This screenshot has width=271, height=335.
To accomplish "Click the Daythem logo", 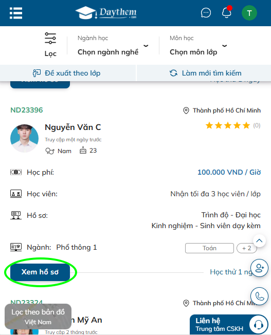I will click(106, 13).
